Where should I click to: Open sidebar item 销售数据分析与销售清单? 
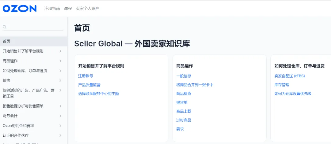pos(23,106)
